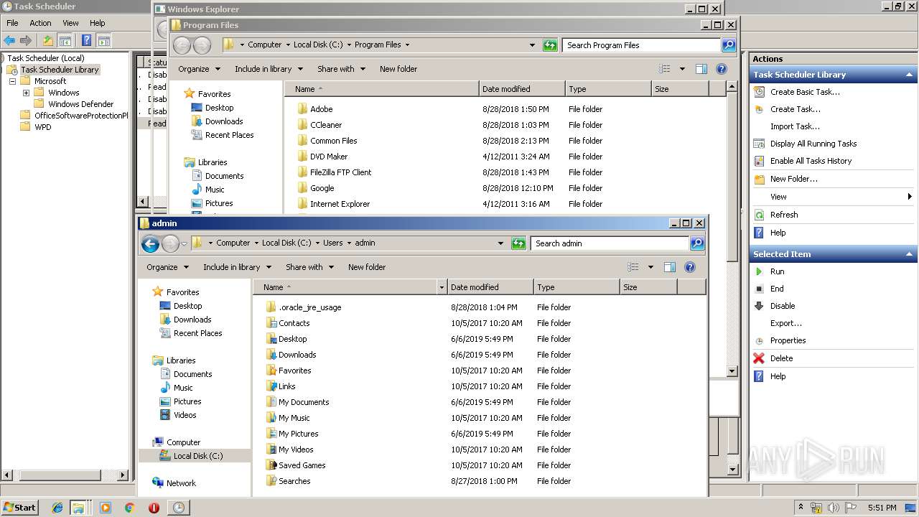Open Organize dropdown in Program Files window
The image size is (919, 517).
(x=200, y=69)
